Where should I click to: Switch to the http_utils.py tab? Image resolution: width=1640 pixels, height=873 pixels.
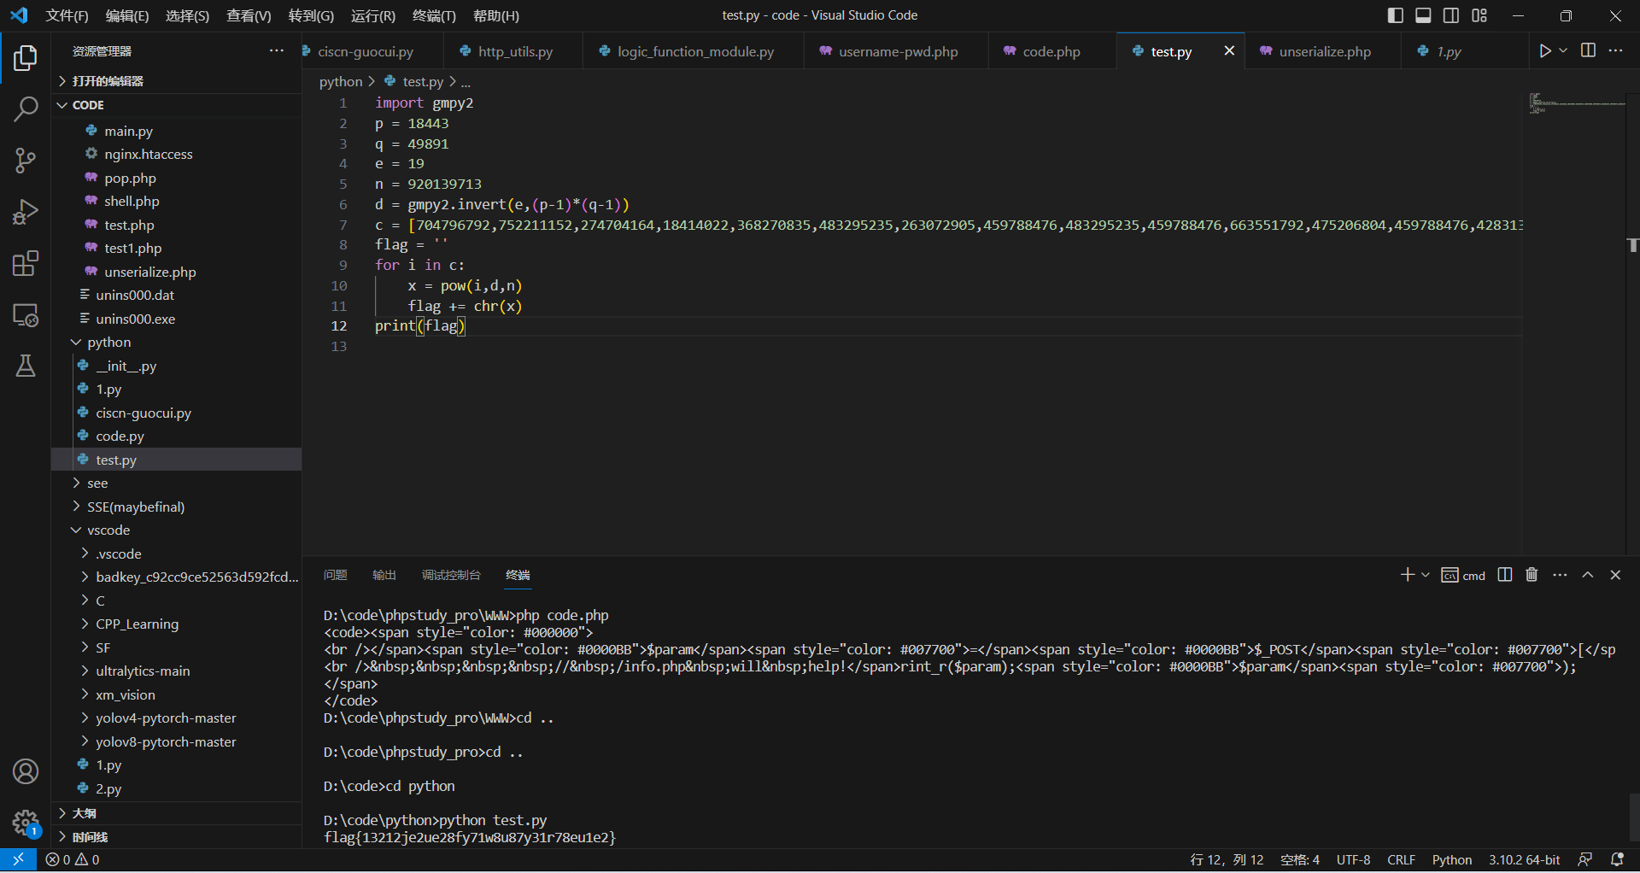tap(514, 51)
